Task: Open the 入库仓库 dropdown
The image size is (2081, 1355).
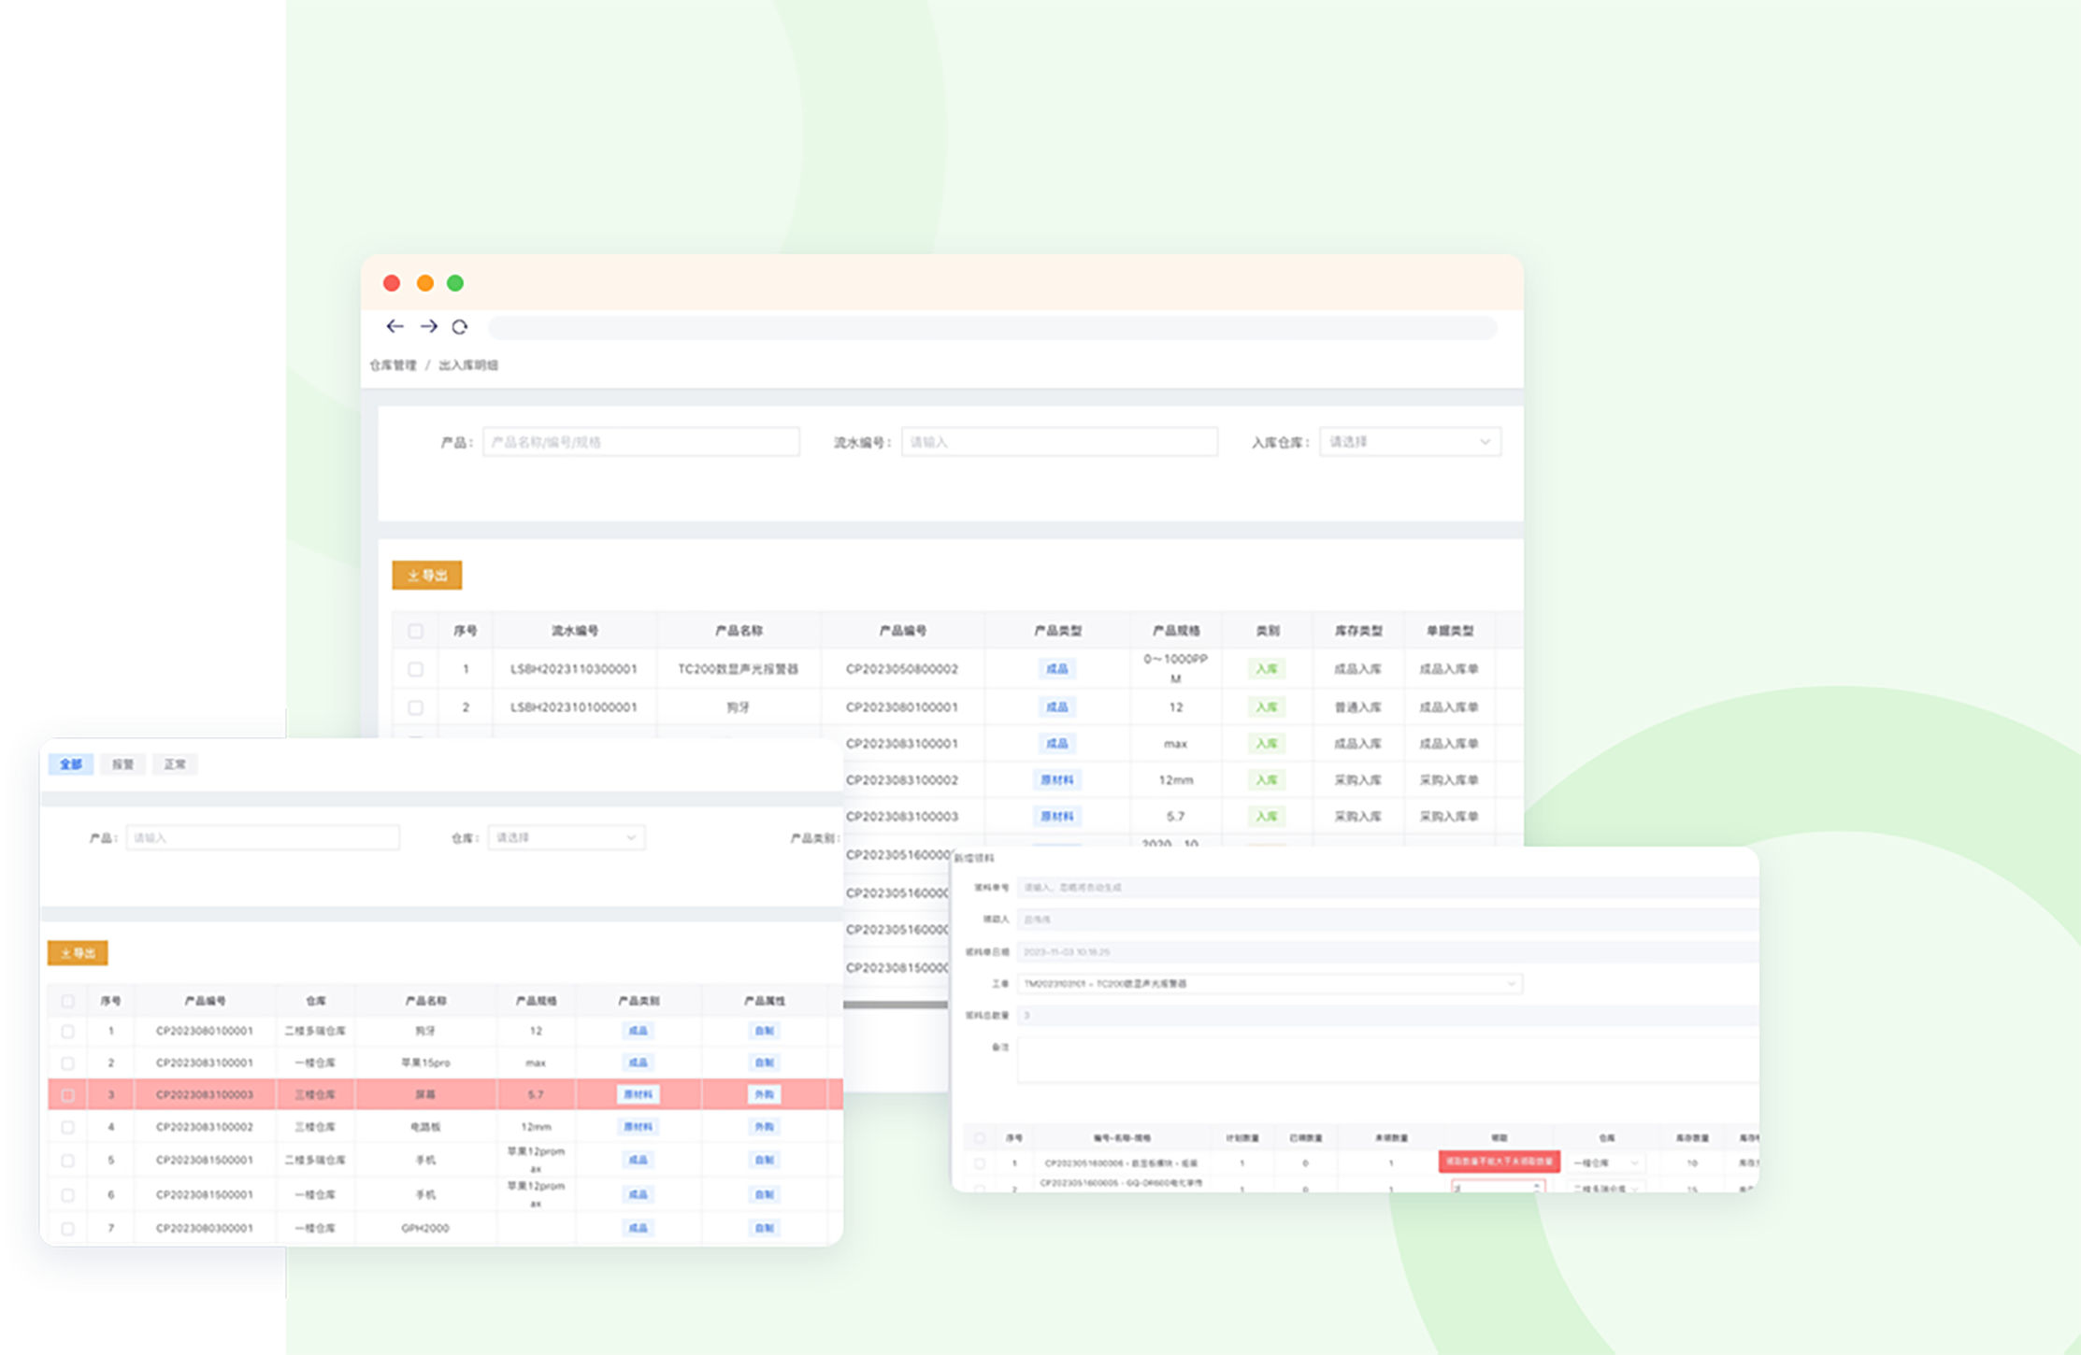Action: [1409, 442]
